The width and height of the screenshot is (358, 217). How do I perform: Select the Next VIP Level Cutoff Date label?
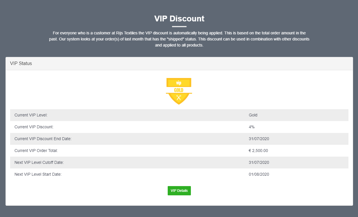[x=39, y=162]
